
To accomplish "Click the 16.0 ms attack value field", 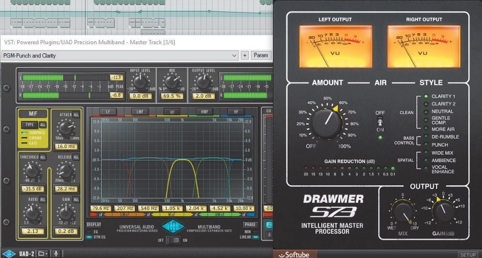I will pos(66,146).
